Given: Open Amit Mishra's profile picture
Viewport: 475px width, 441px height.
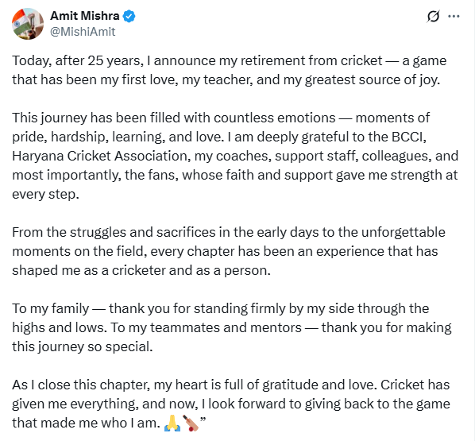Looking at the screenshot, I should [x=28, y=24].
